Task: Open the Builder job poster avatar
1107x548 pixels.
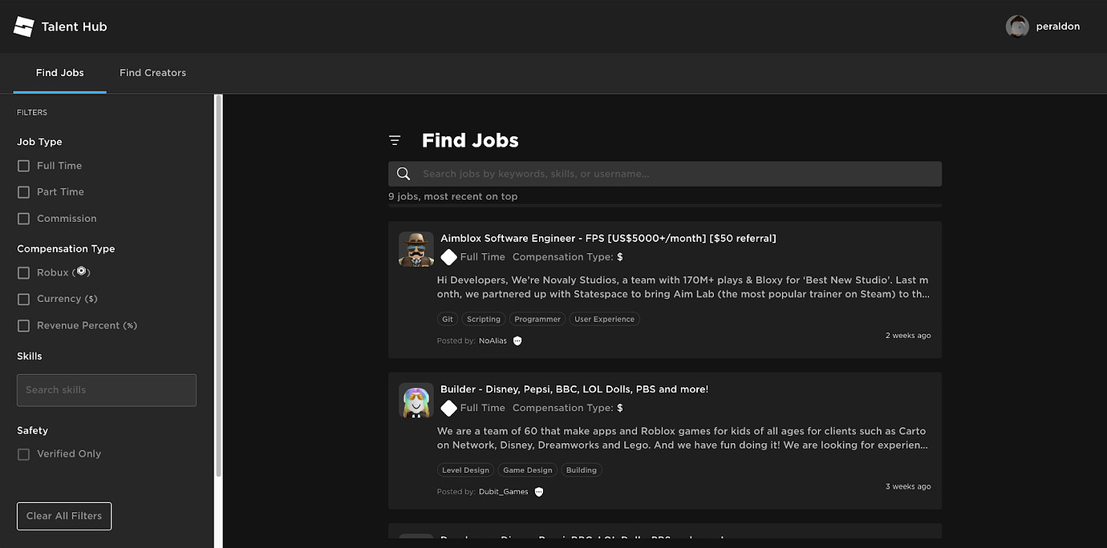Action: pos(416,401)
